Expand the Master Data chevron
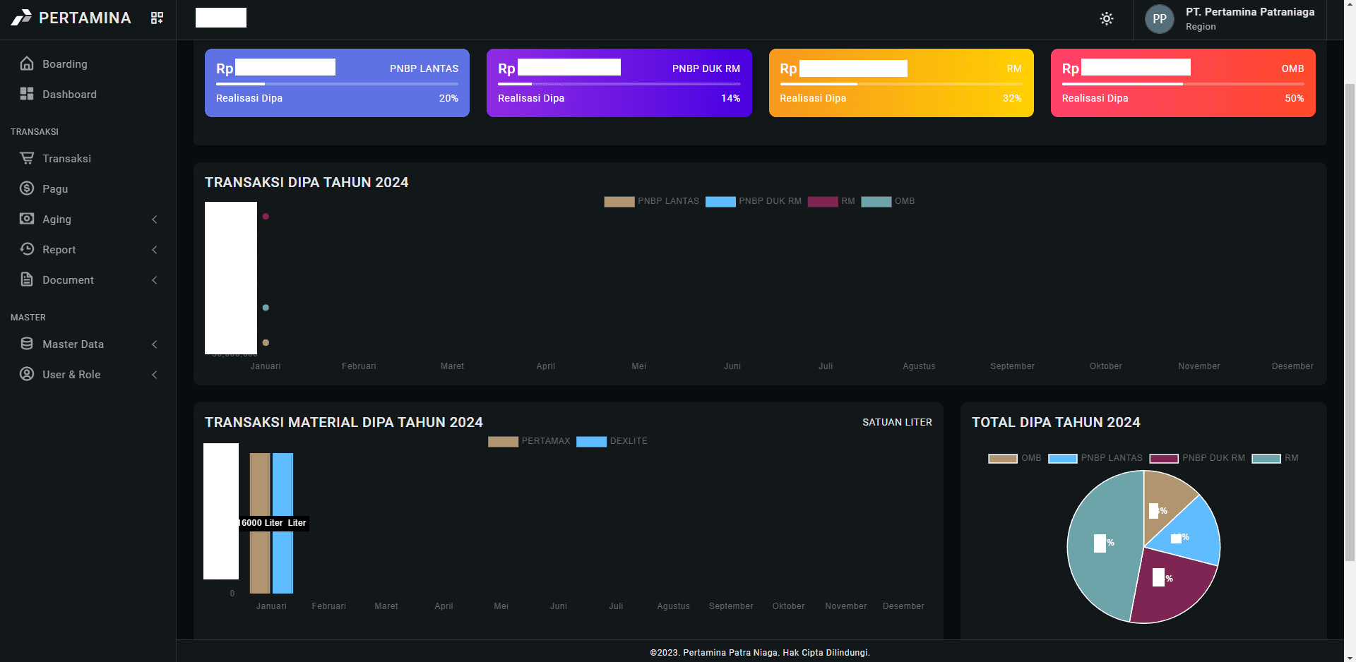Screen dimensions: 1356x662 pyautogui.click(x=154, y=344)
